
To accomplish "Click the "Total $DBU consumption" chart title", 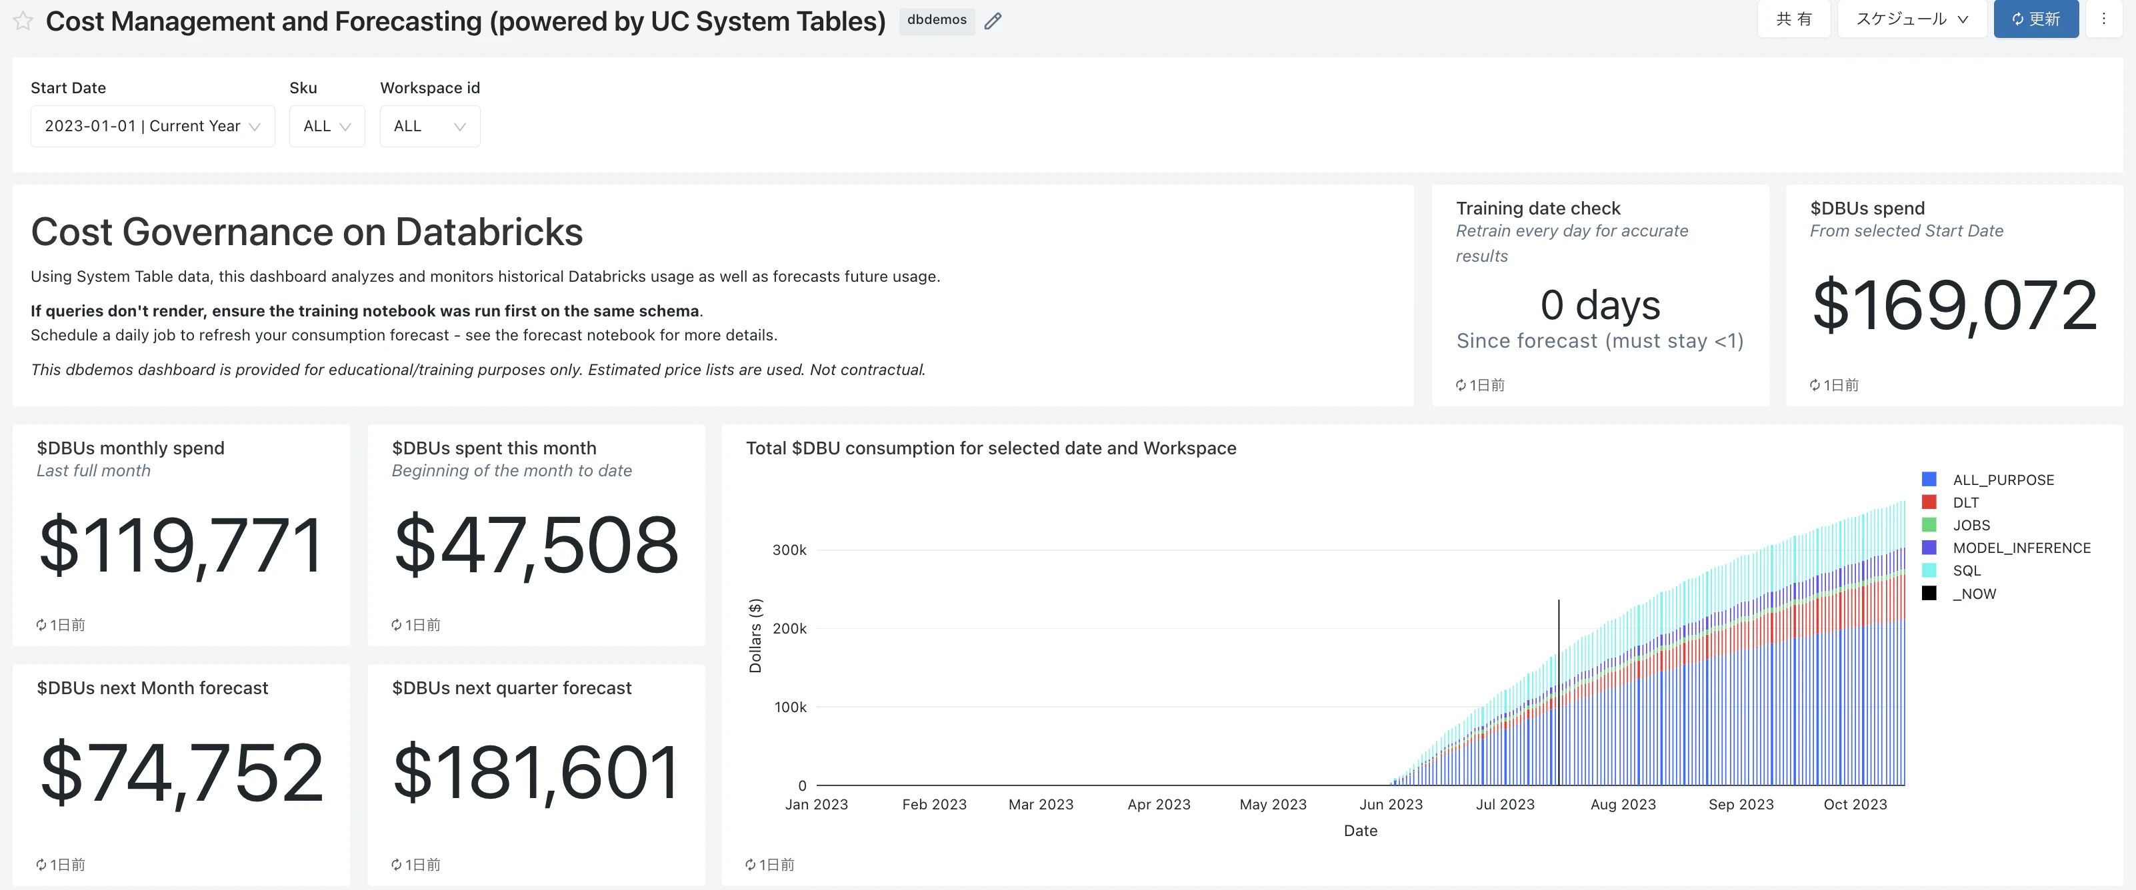I will [991, 448].
